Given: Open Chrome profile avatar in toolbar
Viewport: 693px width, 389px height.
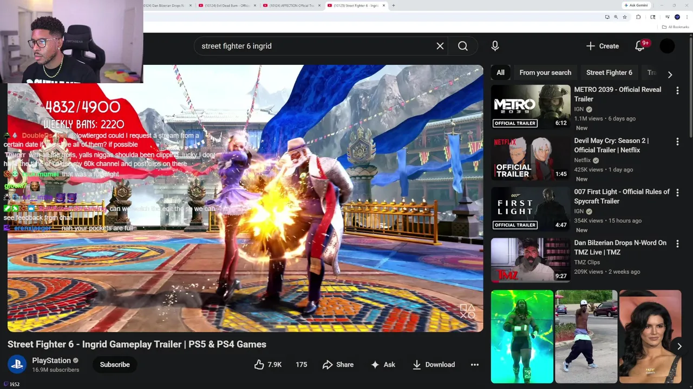Looking at the screenshot, I should [x=677, y=17].
